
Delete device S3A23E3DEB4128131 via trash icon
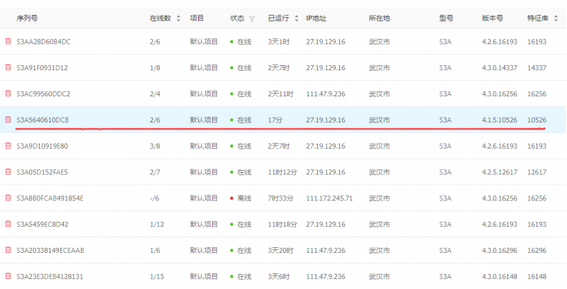point(8,276)
